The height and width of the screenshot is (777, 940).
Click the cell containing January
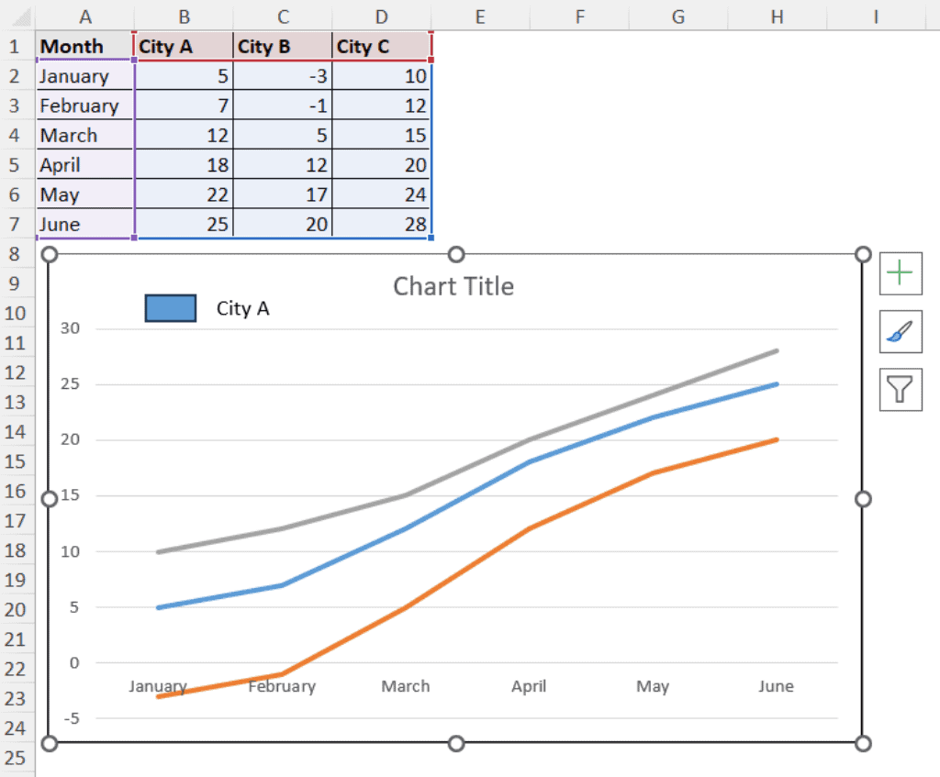point(84,76)
